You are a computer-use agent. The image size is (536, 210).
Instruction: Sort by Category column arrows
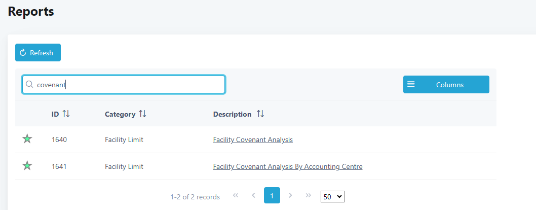click(142, 114)
